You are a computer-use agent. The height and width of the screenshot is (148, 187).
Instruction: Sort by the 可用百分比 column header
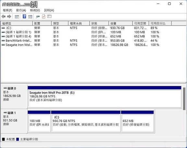[x=160, y=23]
